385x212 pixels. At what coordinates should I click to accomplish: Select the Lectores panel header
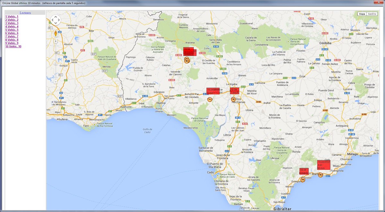click(x=25, y=12)
